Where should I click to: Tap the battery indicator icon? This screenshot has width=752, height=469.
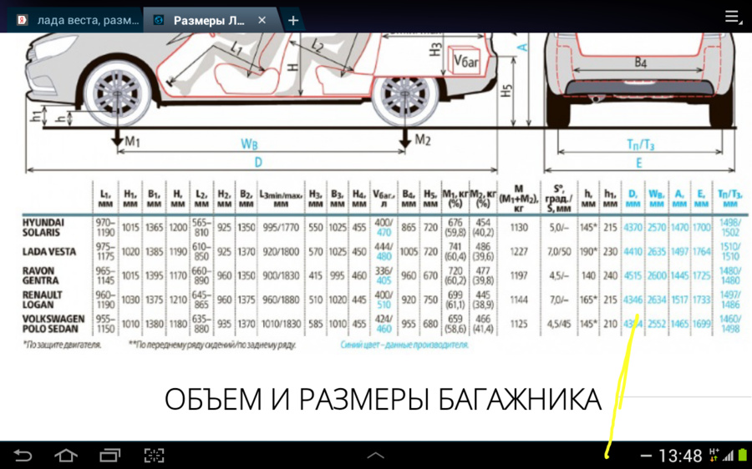click(743, 455)
